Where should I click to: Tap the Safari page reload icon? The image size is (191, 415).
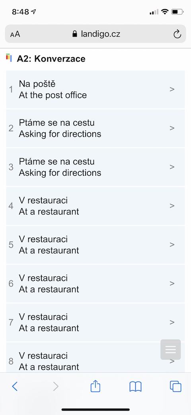tap(177, 34)
